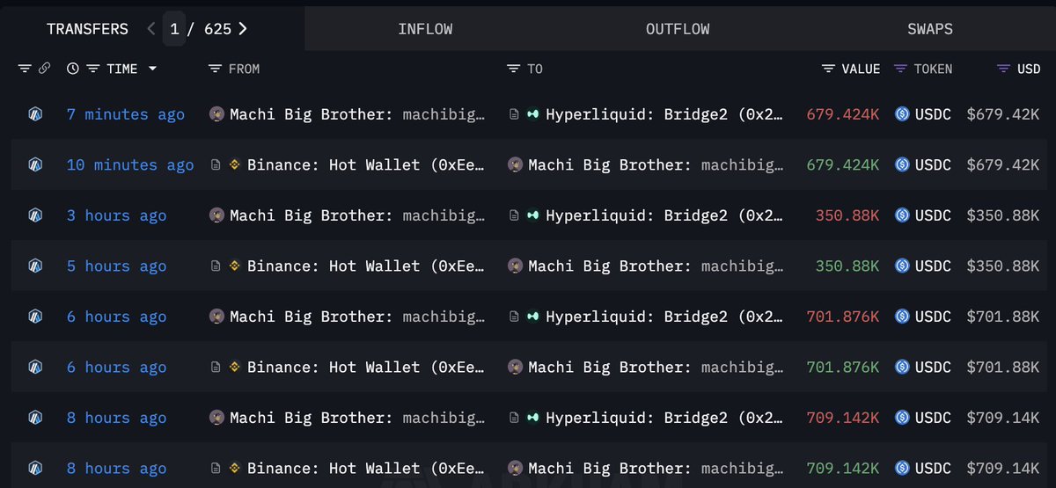The height and width of the screenshot is (488, 1056).
Task: Expand the TIME sort dropdown arrow
Action: point(152,69)
